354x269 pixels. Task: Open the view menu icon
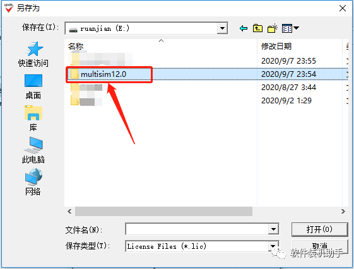290,28
